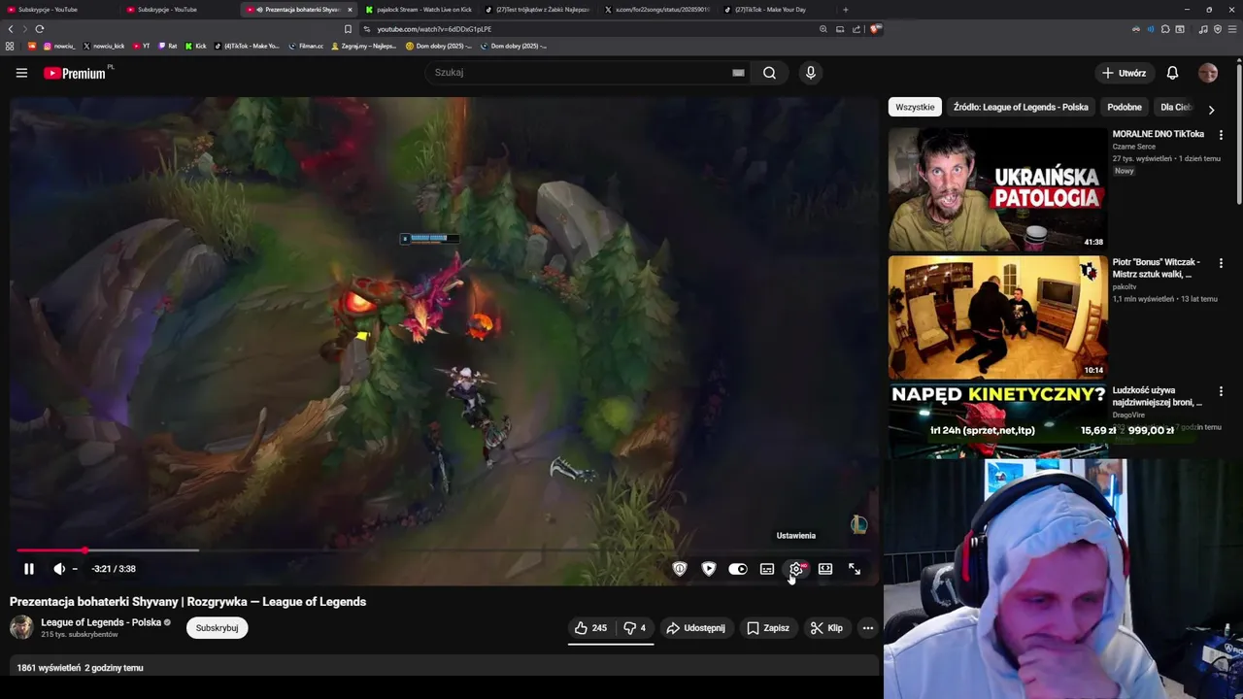This screenshot has height=699, width=1243.
Task: Share the video via Udostępnij
Action: point(696,628)
